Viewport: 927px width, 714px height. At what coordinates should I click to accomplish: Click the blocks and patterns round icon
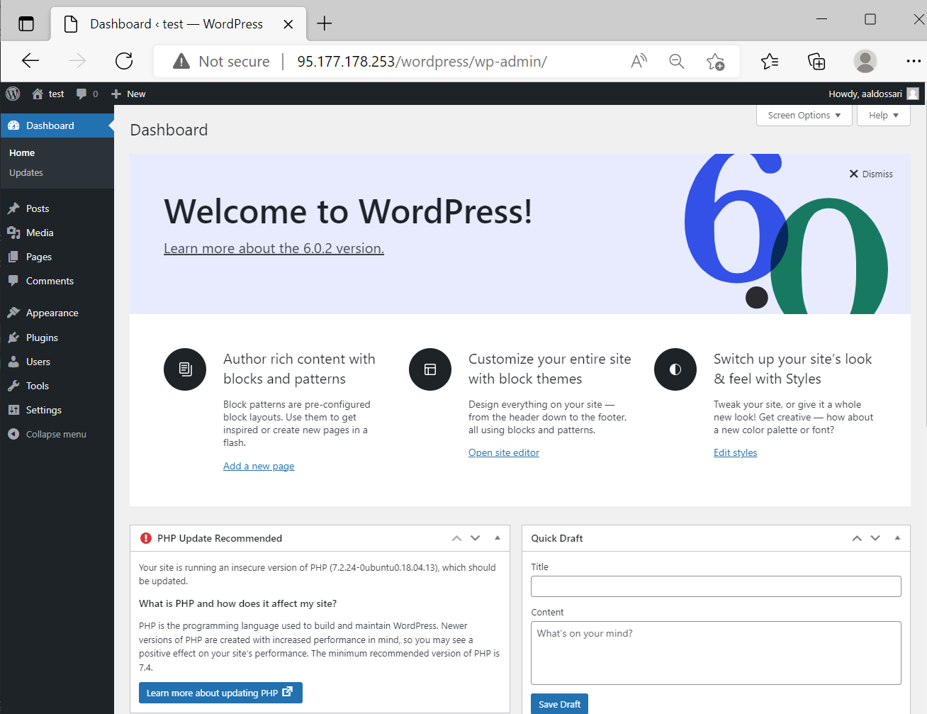click(185, 369)
